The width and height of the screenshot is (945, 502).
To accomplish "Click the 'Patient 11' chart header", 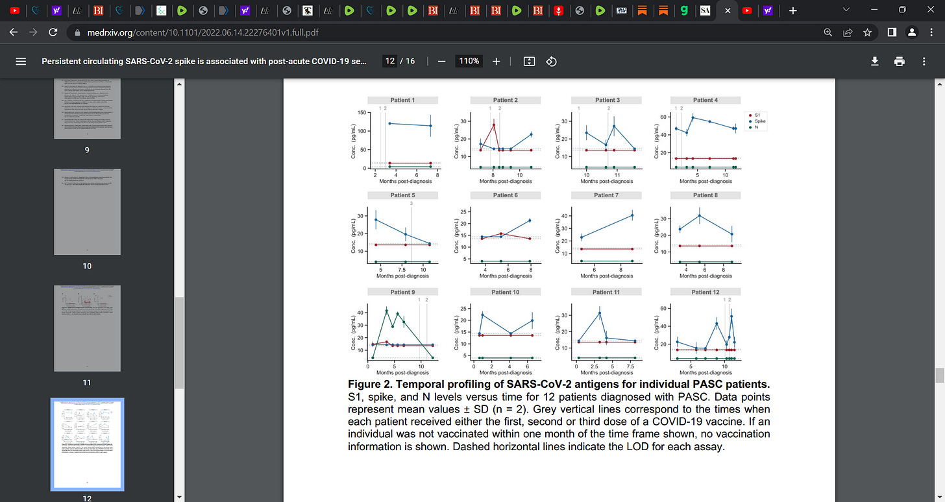I will (607, 292).
